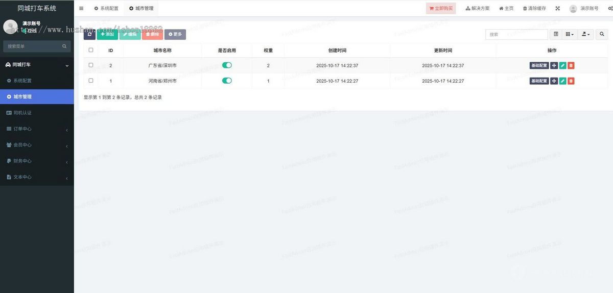Click the hamburger menu toggle icon
The width and height of the screenshot is (613, 293).
(81, 8)
